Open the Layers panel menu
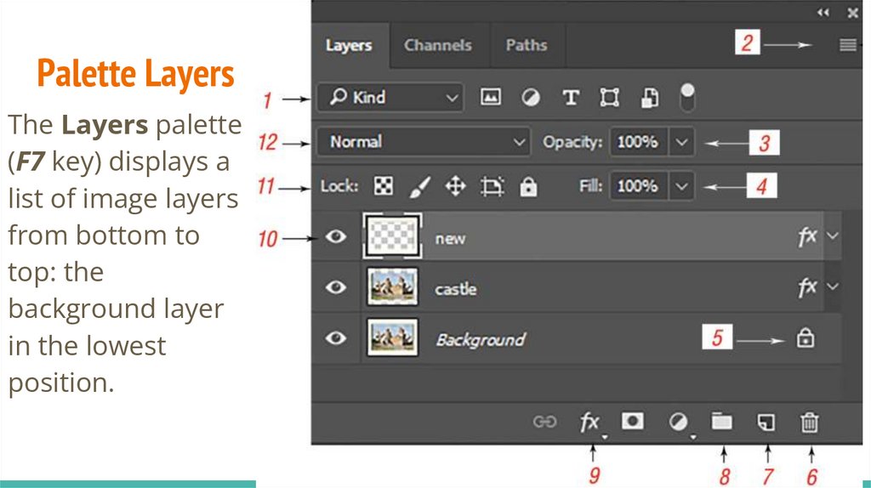 847,45
